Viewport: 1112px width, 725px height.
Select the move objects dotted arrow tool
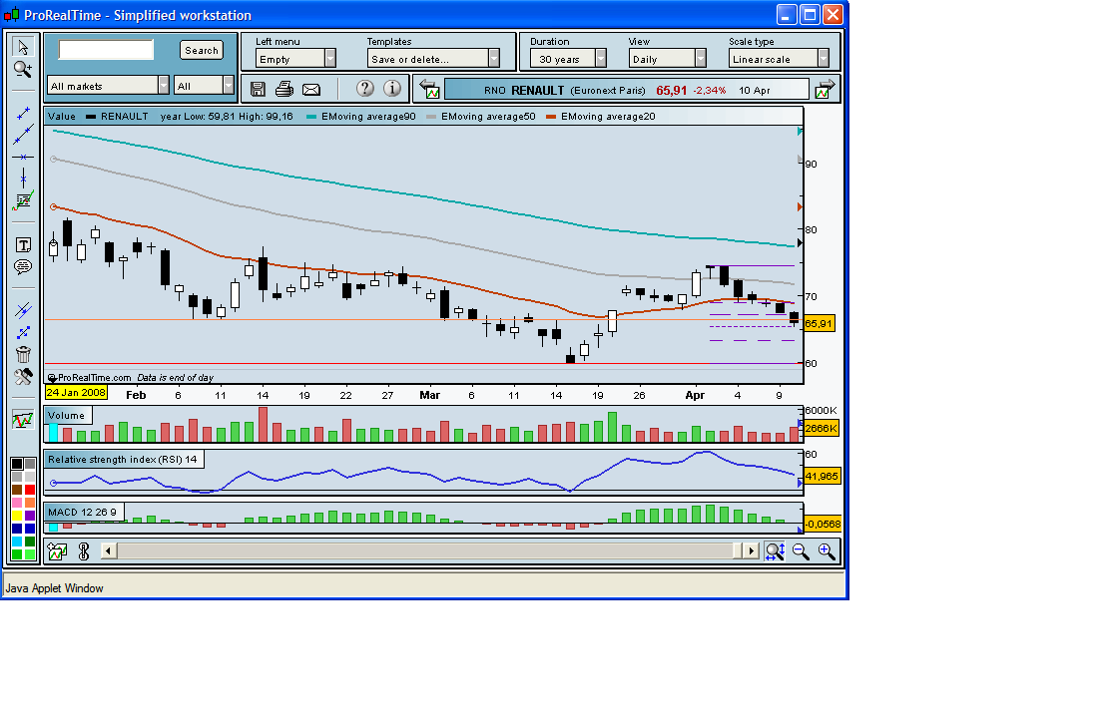[23, 332]
